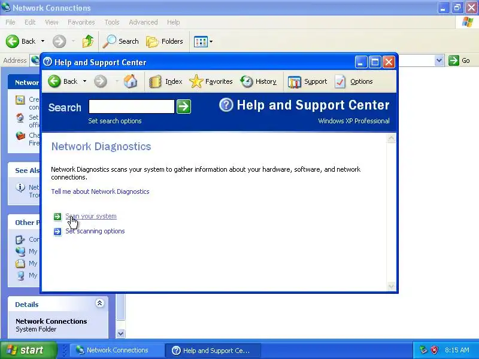
Task: Click blue arrow icon beside Set scanning options
Action: (x=57, y=232)
